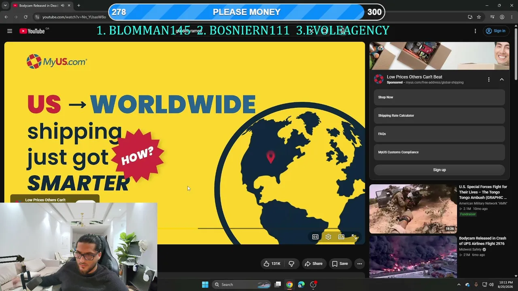Open Bodycam Released in Crash video title
The image size is (518, 291).
(482, 241)
